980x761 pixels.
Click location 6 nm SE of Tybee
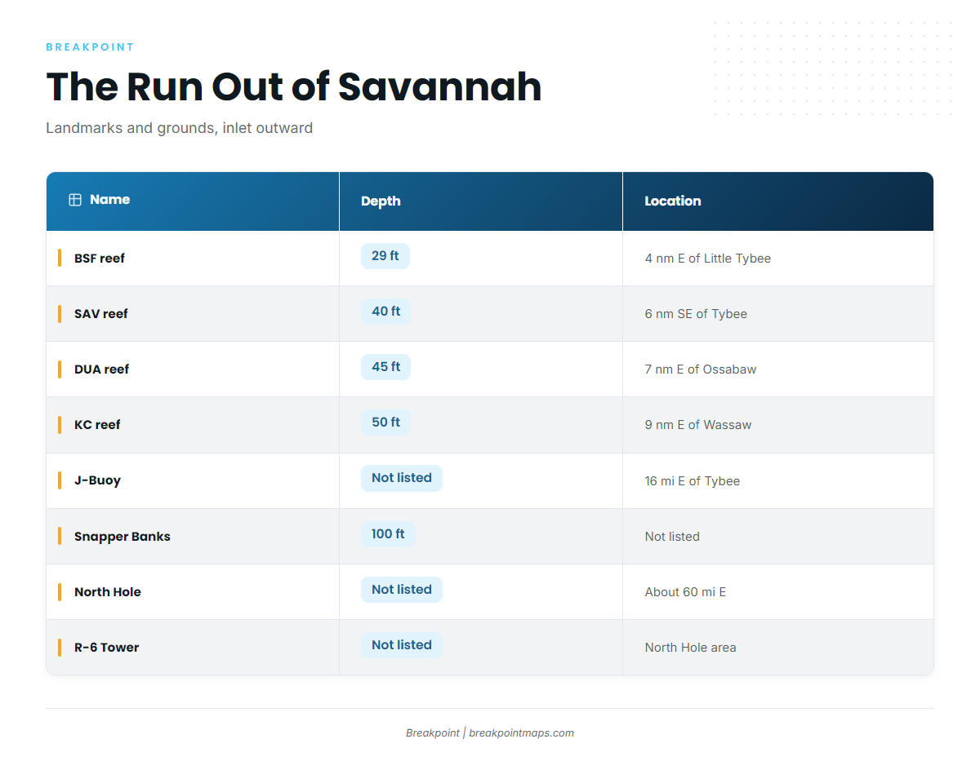696,314
